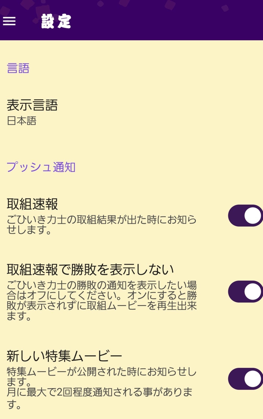The image size is (263, 419).
Task: Click the 月に最大で2回程度通知 note text
Action: tap(99, 392)
